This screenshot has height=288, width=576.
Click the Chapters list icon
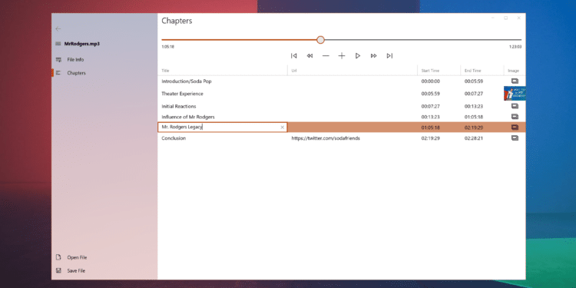tap(58, 73)
